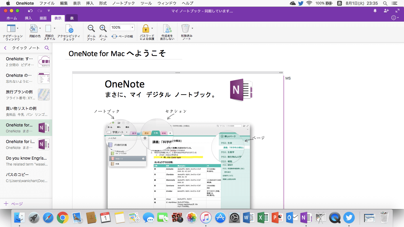Open the Accessibility Checker tool

[x=69, y=32]
